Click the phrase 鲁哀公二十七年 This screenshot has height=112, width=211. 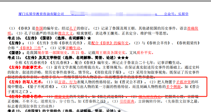tap(140, 62)
